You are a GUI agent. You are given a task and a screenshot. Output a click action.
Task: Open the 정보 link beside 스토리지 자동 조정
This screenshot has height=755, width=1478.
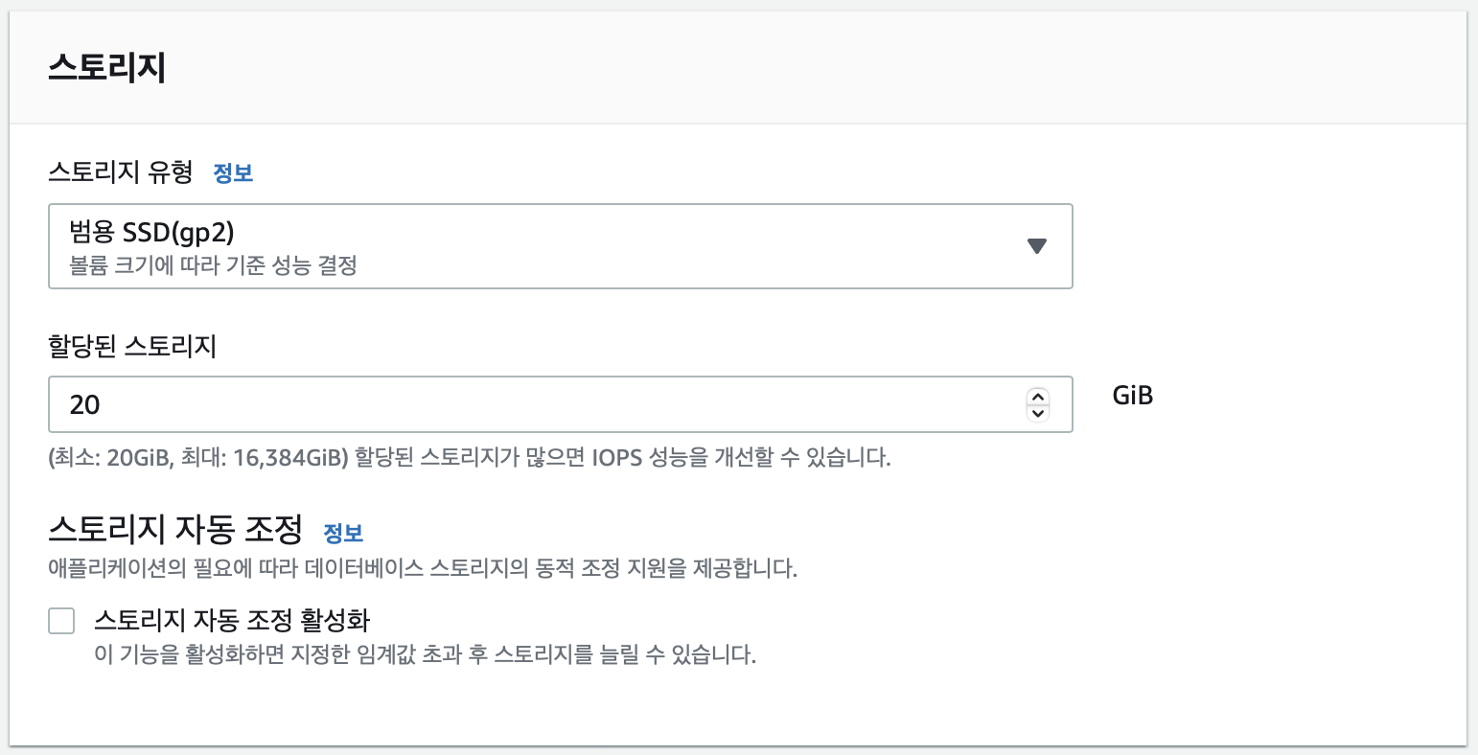[345, 533]
